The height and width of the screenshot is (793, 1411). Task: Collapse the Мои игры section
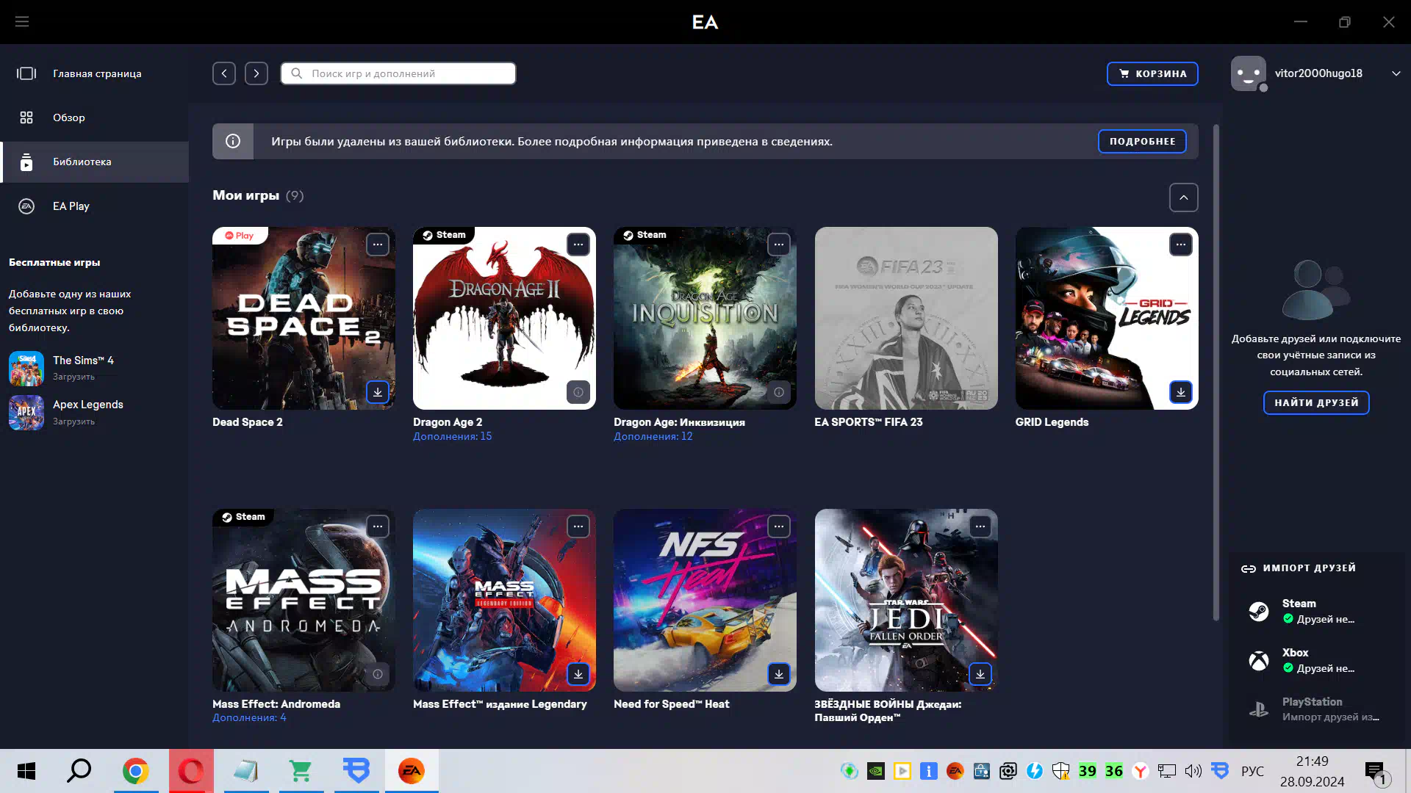click(x=1183, y=198)
